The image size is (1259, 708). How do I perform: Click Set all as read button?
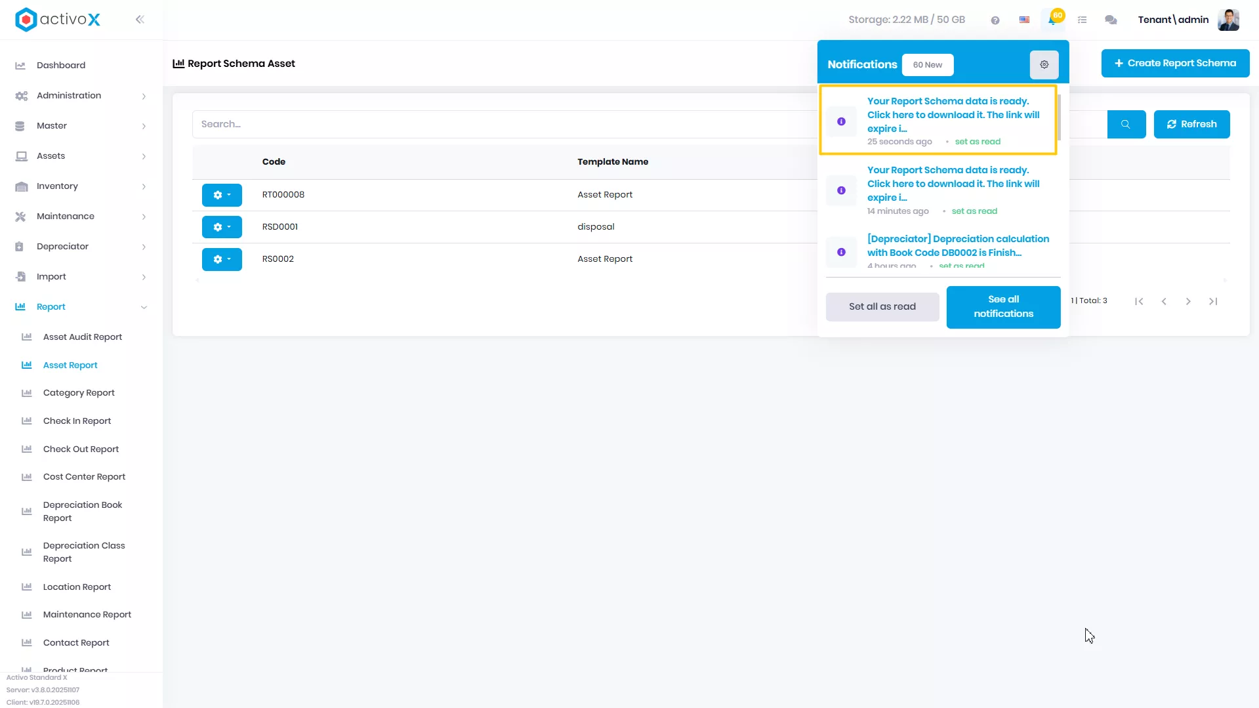click(882, 307)
